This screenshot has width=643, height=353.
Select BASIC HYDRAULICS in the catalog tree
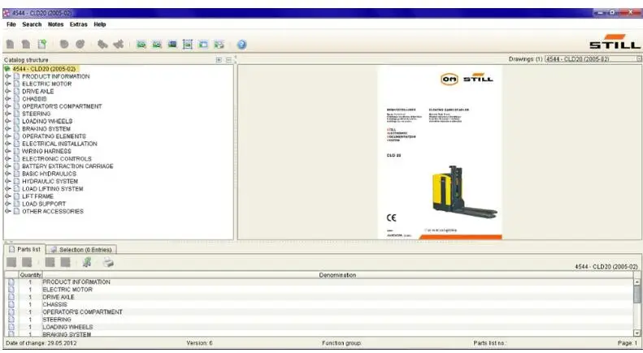50,174
